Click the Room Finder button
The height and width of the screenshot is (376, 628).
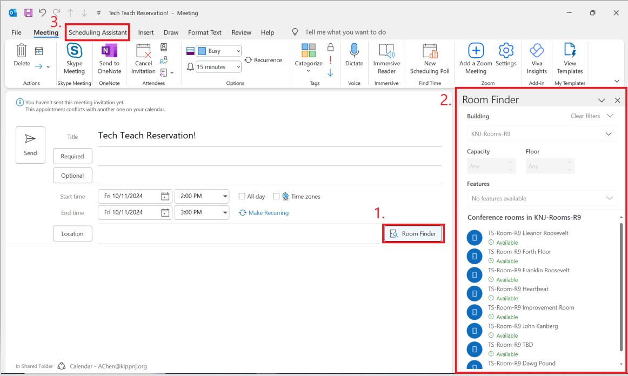click(x=413, y=233)
